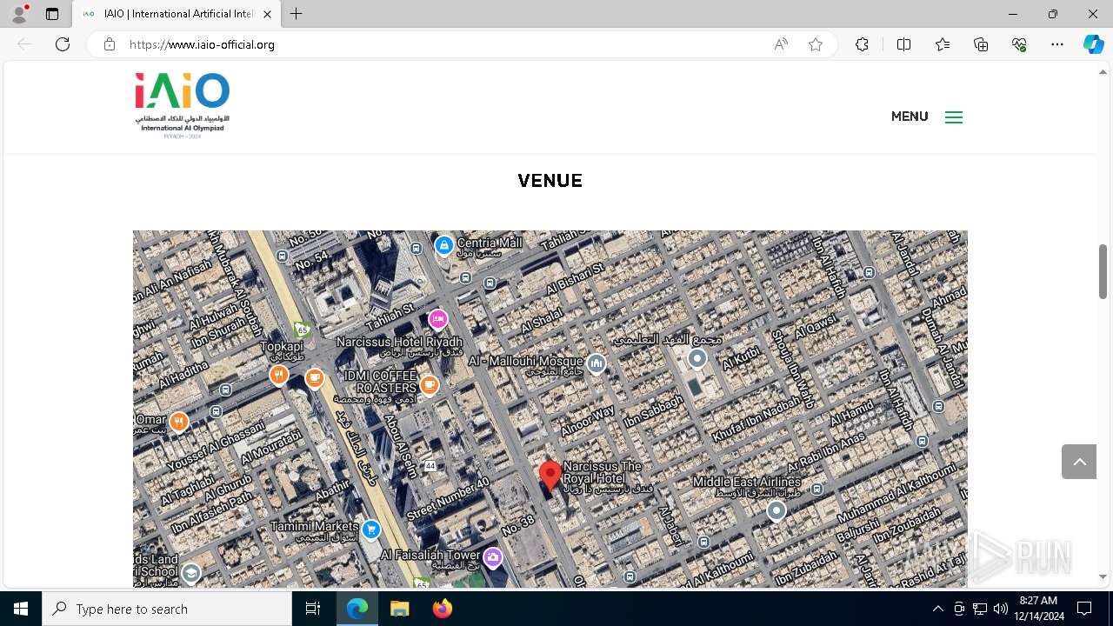Select Topkapi restaurant marker
Viewport: 1113px width, 626px height.
click(x=278, y=375)
